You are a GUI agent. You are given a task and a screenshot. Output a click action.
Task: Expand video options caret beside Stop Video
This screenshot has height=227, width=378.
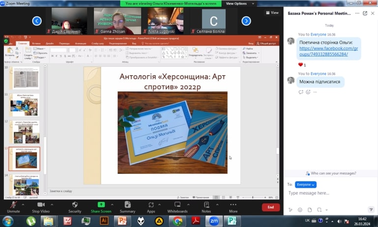pos(52,204)
